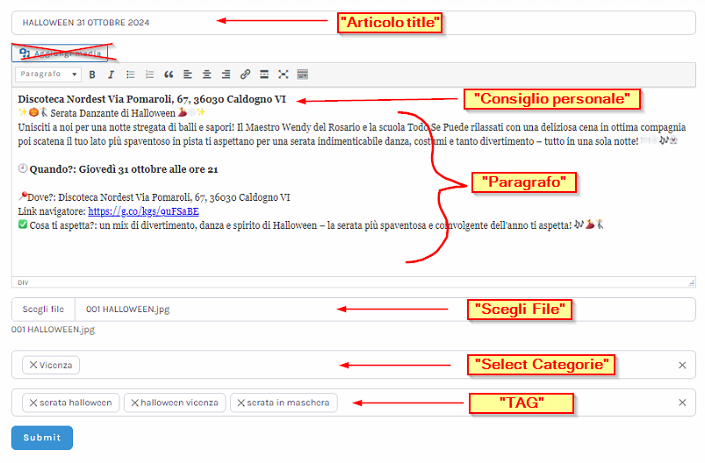Click the article title input field
Image resolution: width=705 pixels, height=463 pixels.
(x=354, y=23)
